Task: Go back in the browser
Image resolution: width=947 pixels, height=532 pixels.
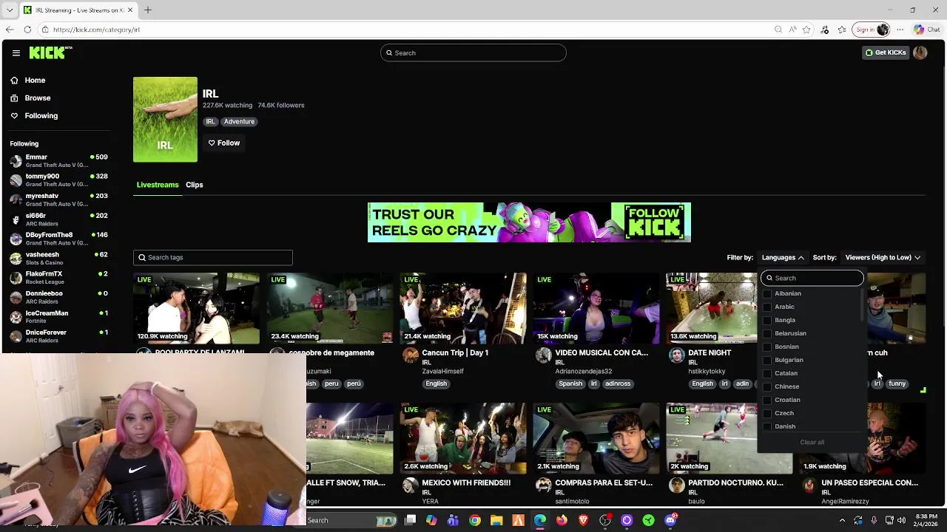Action: (9, 30)
